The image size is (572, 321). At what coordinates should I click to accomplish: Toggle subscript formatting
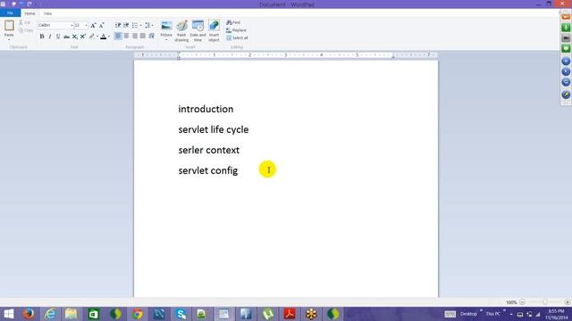(x=74, y=37)
